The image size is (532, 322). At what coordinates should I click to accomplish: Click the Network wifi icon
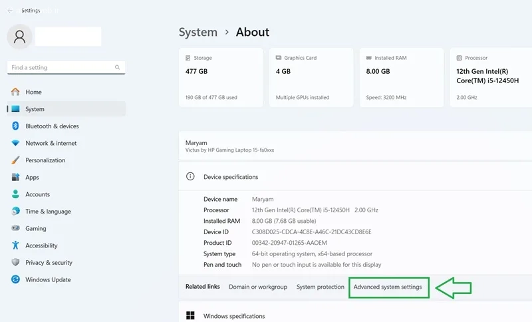click(15, 143)
